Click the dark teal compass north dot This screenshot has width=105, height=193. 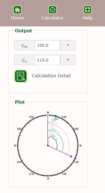[56, 116]
